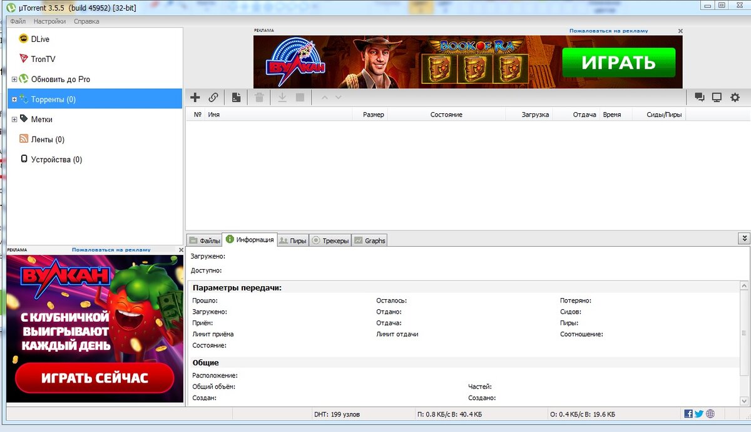The image size is (751, 432).
Task: Sort by the № column header
Action: pyautogui.click(x=197, y=115)
